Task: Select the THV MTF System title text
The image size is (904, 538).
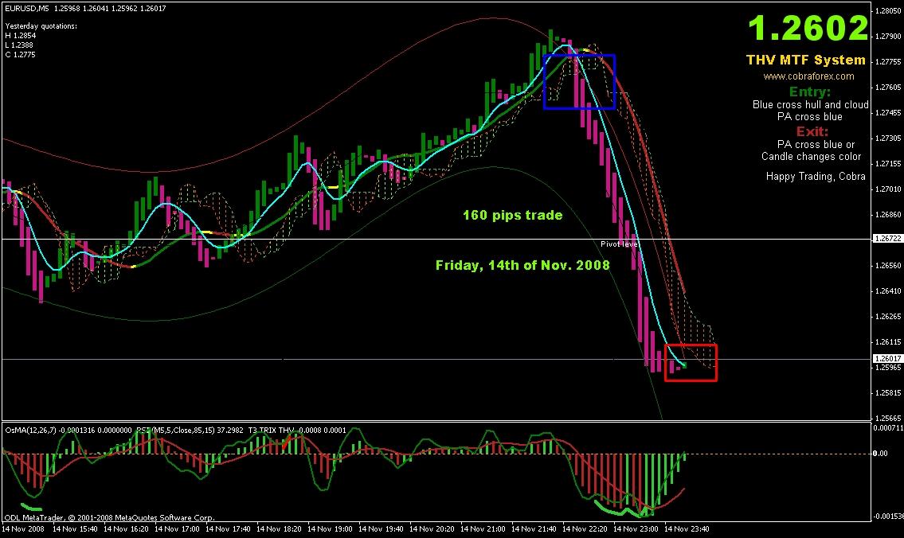Action: pos(805,60)
